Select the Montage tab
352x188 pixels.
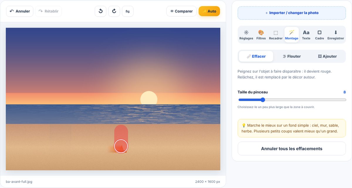click(x=292, y=35)
